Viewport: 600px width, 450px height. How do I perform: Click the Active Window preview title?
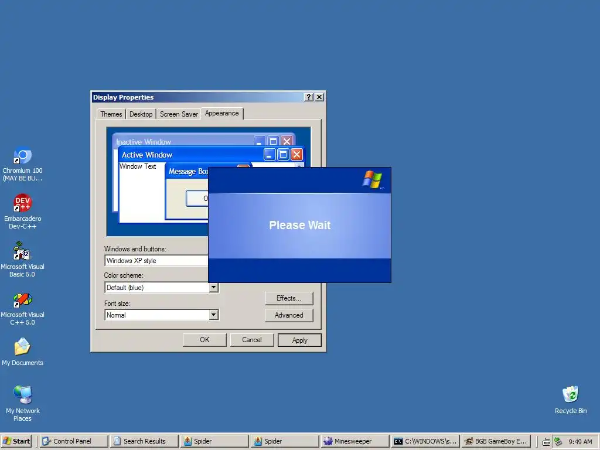coord(147,155)
